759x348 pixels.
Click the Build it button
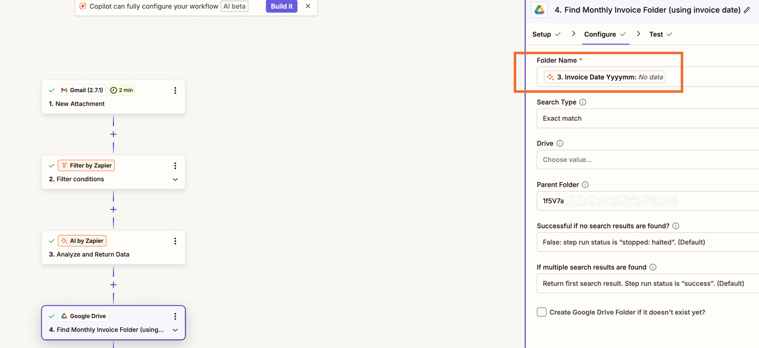click(281, 7)
